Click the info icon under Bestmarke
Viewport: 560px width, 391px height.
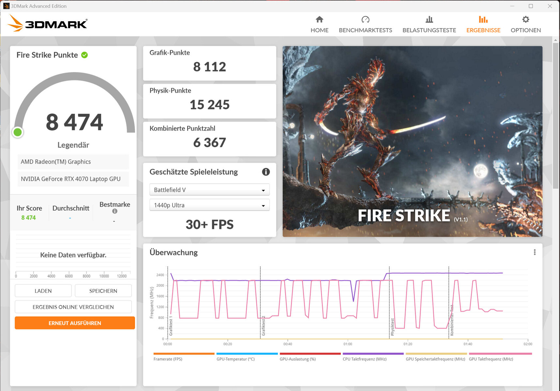[115, 211]
